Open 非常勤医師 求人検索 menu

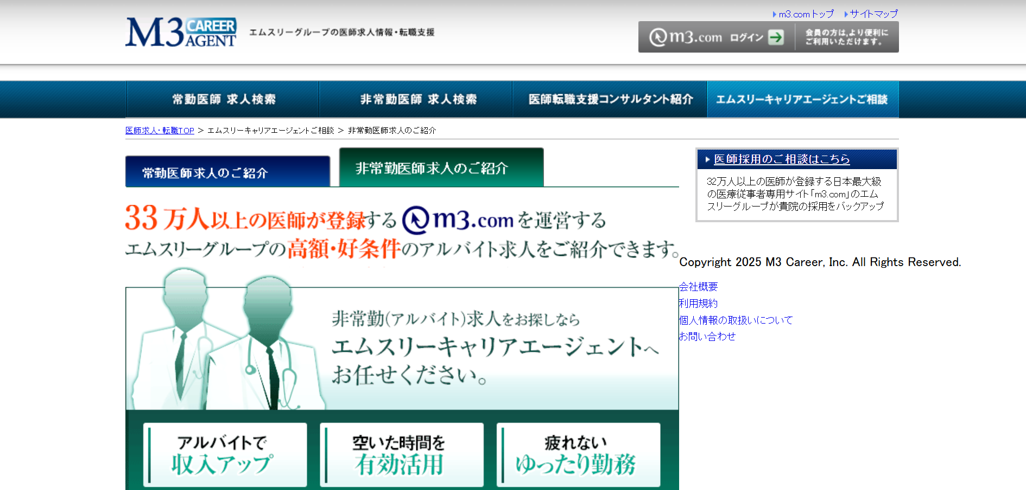(x=416, y=99)
